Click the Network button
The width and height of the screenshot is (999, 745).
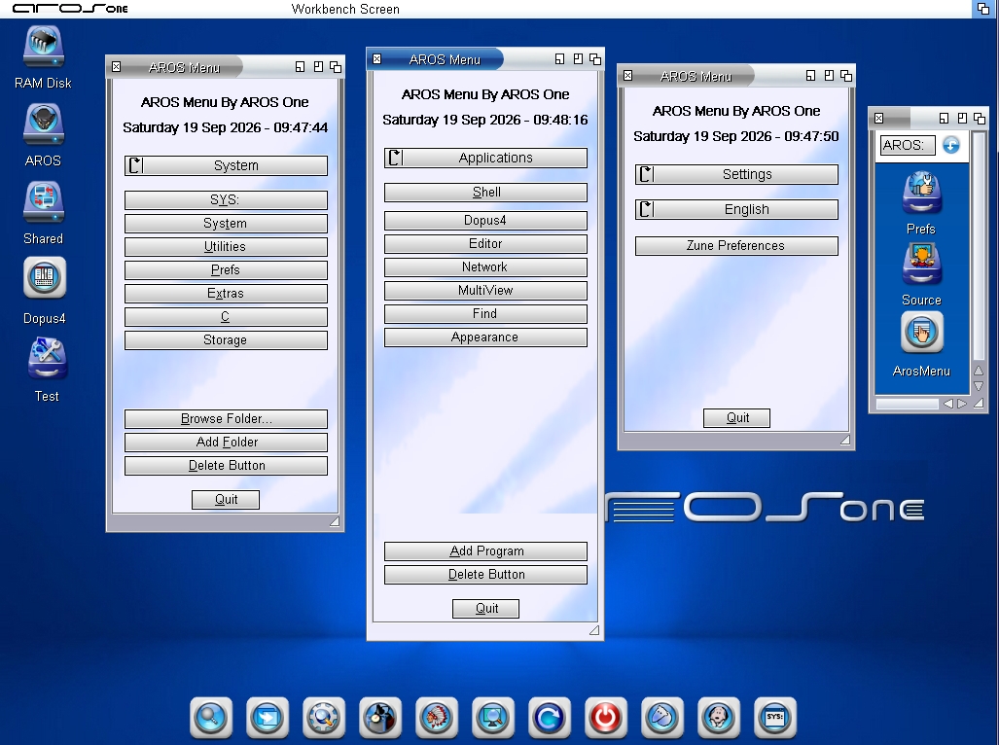point(485,267)
